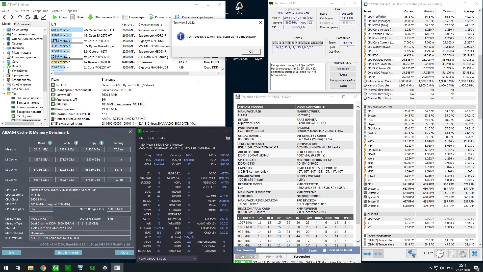Screen dimensions: 483x272
Task: Open the Windows Start menu
Action: pyautogui.click(x=6, y=268)
